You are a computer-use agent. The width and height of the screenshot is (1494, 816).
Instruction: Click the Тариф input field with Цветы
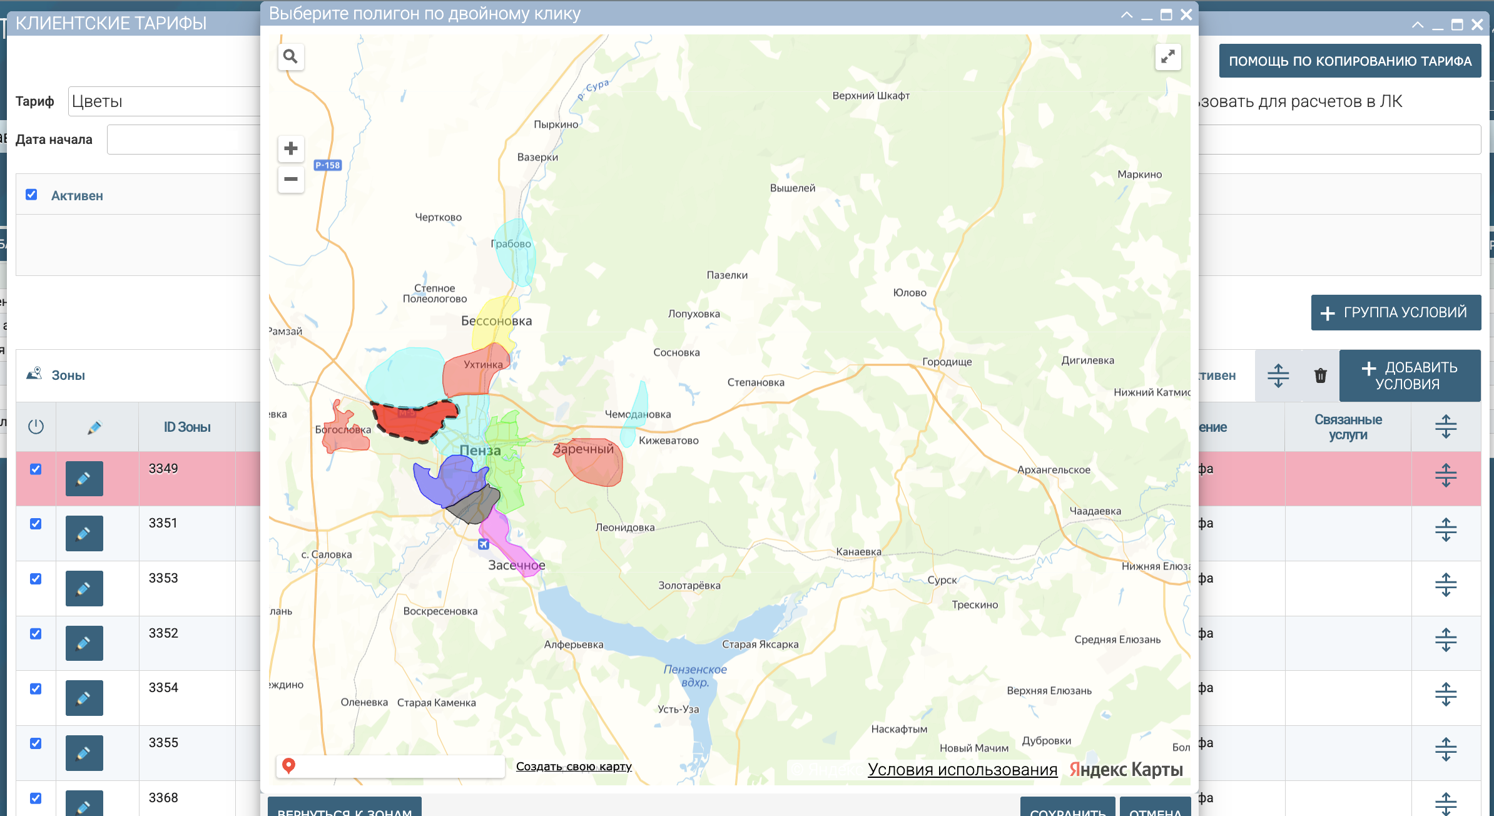point(164,101)
